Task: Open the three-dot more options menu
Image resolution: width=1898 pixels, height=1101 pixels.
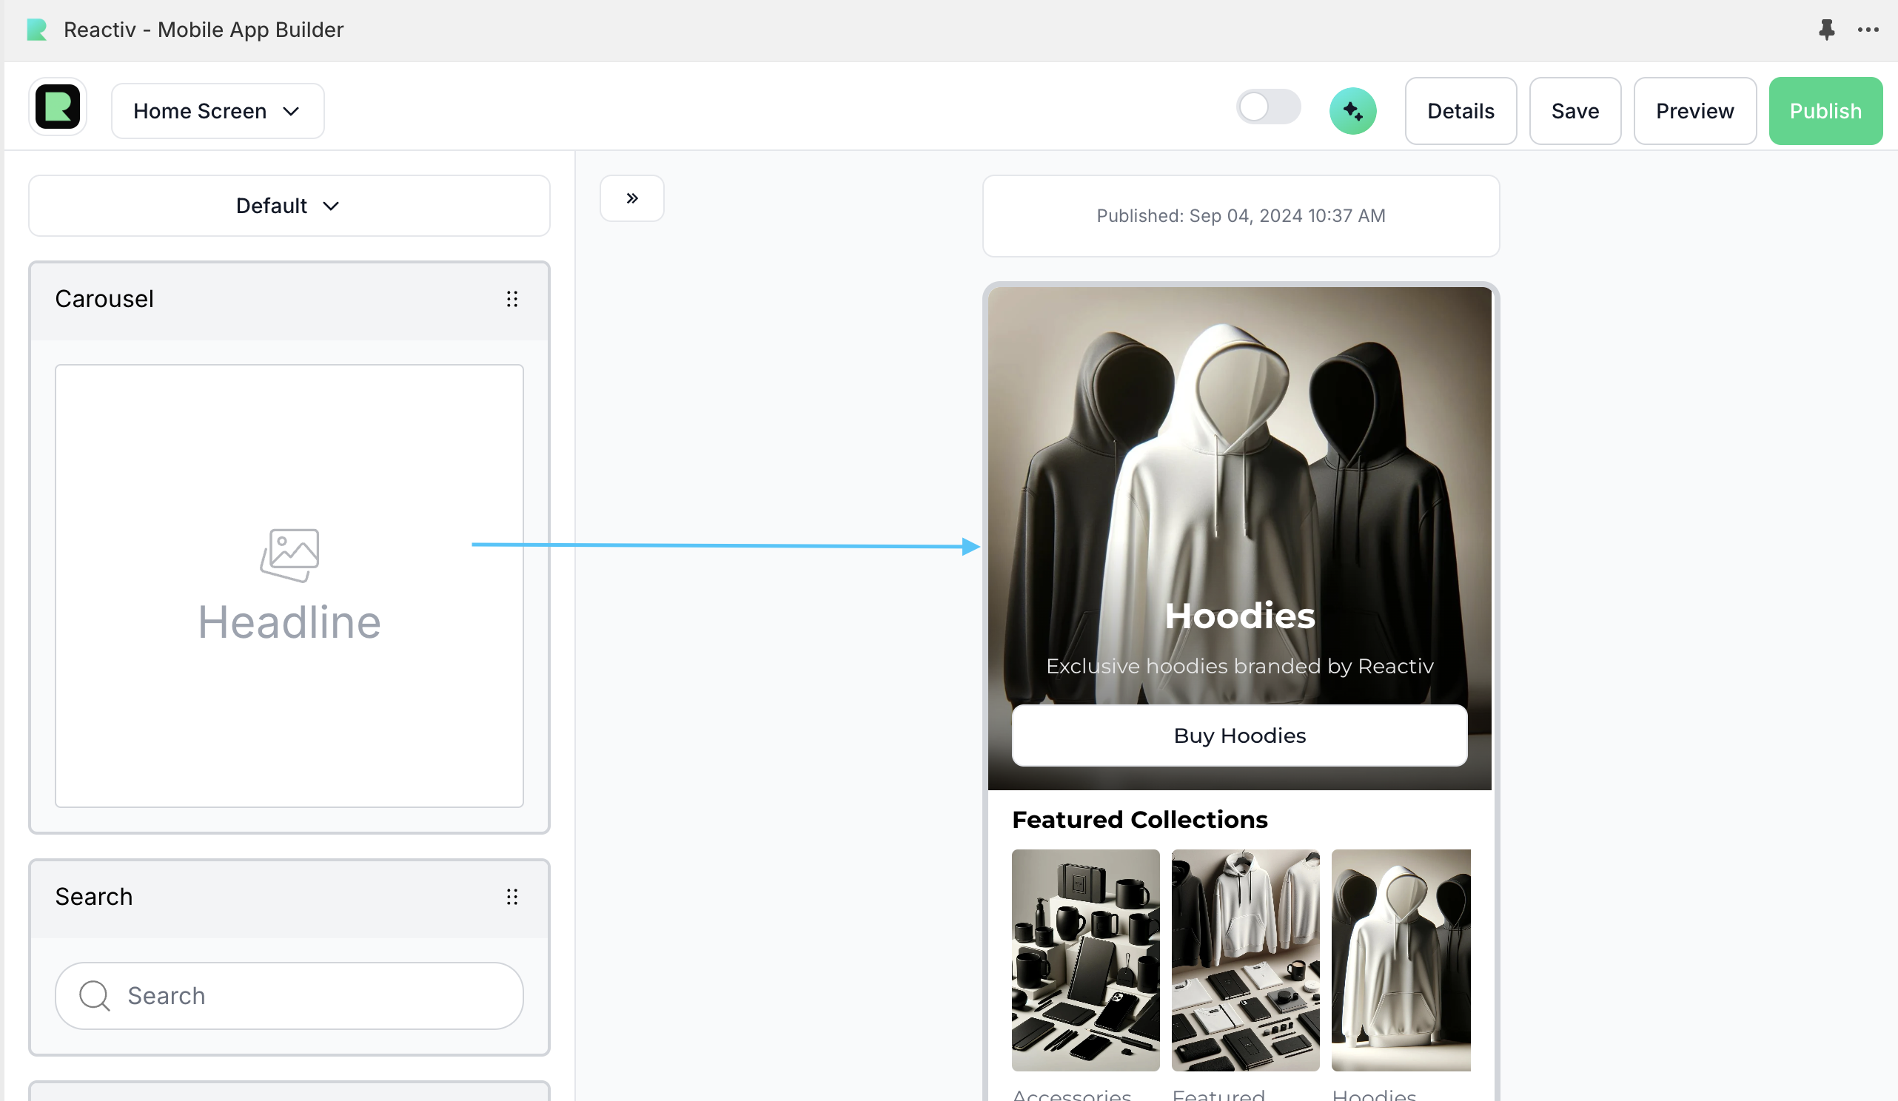Action: tap(1867, 30)
